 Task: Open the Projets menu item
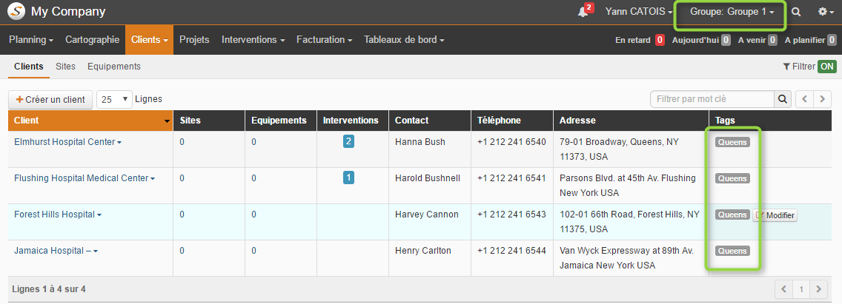coord(194,40)
